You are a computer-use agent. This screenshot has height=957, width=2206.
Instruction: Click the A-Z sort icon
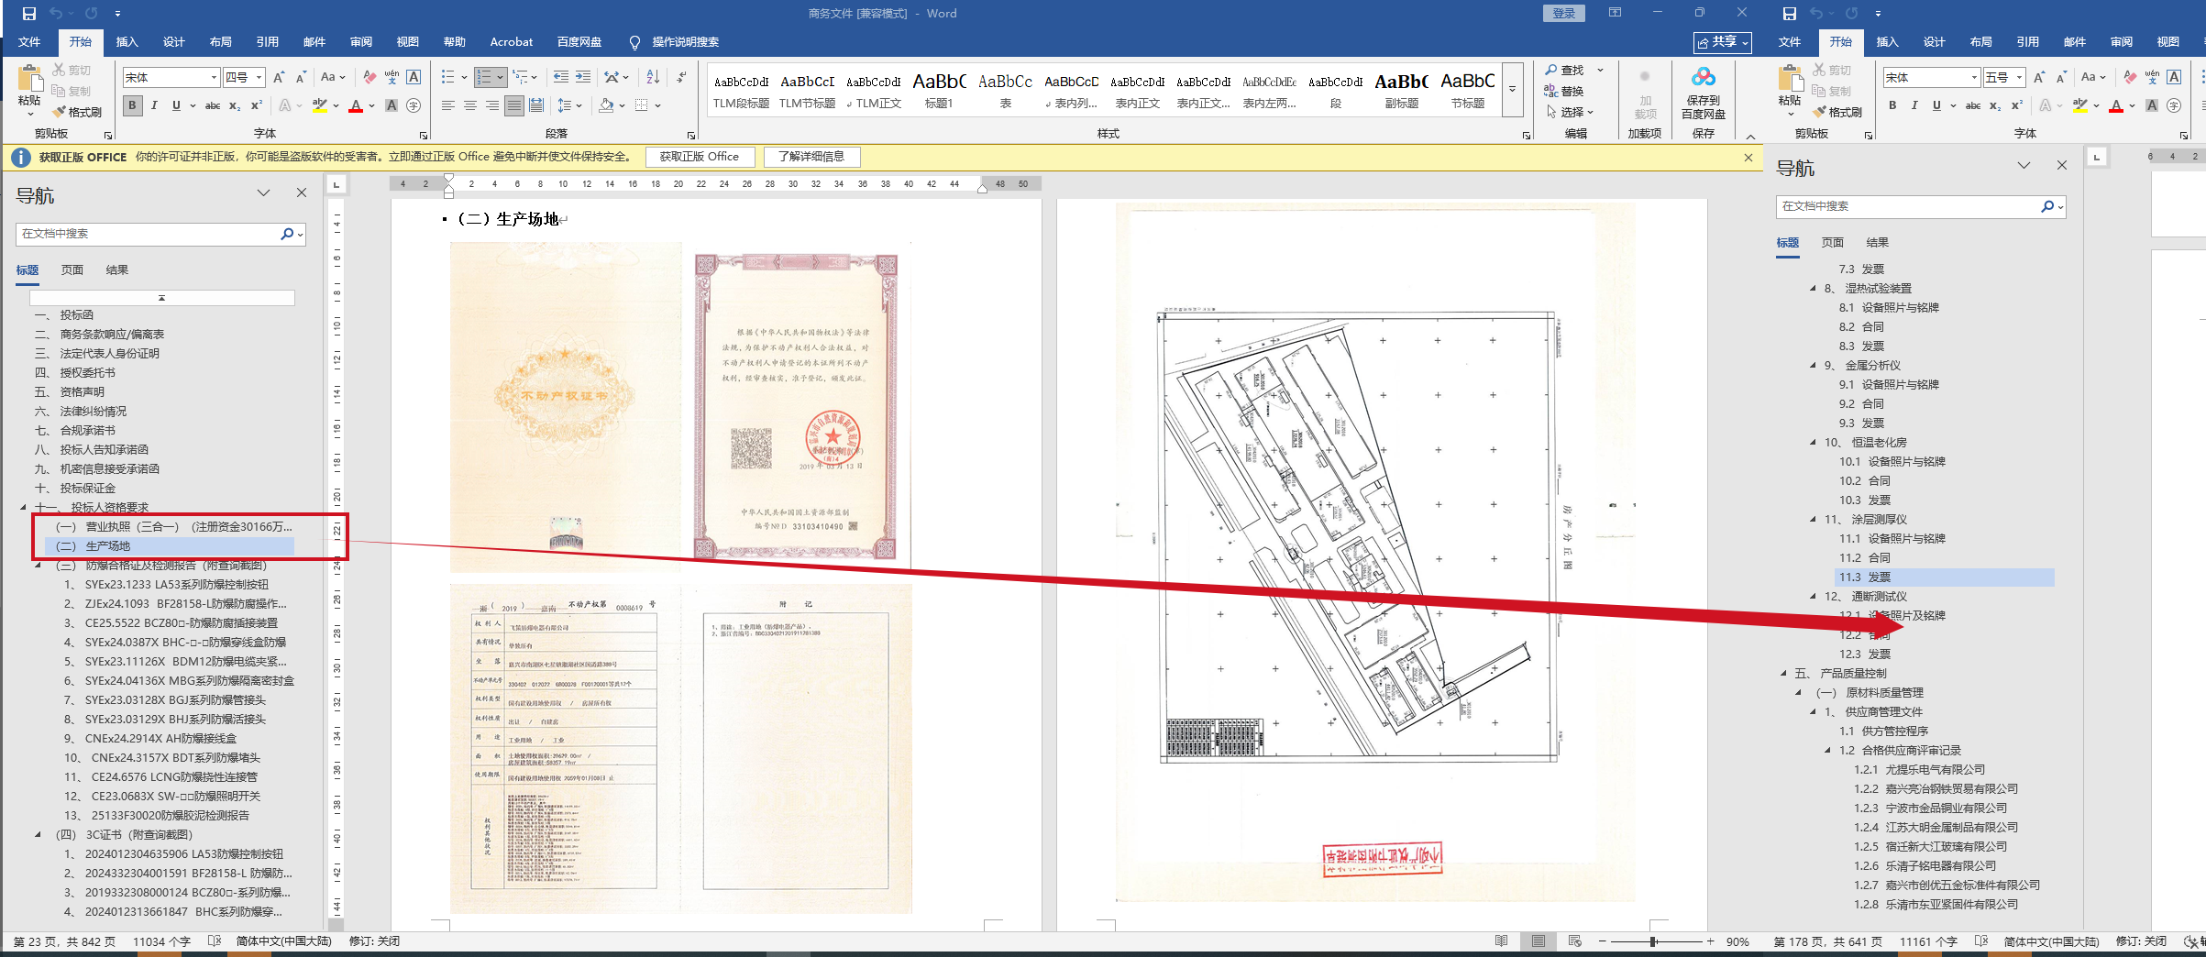point(653,78)
